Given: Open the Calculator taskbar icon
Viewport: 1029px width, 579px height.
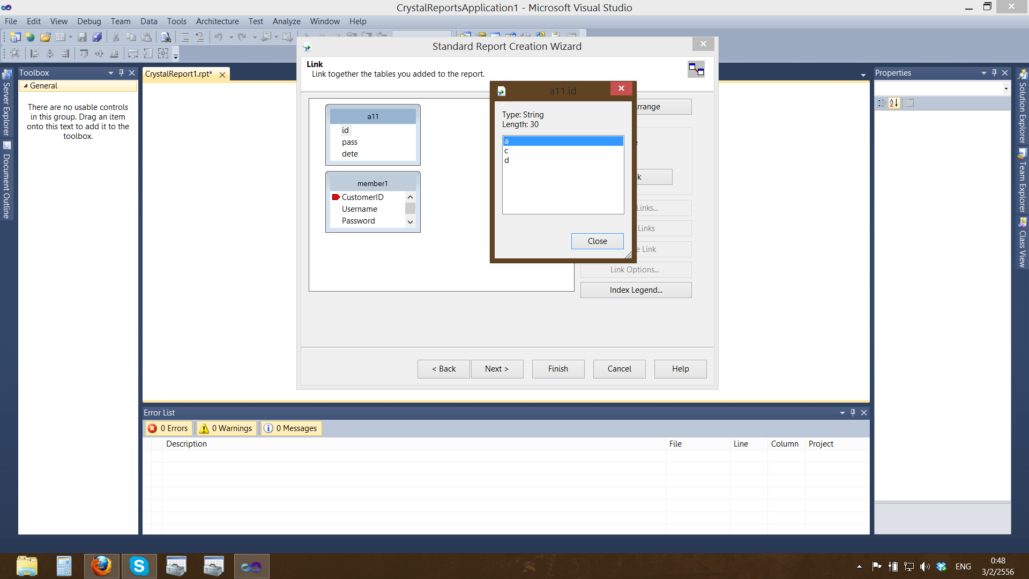Looking at the screenshot, I should click(x=64, y=566).
